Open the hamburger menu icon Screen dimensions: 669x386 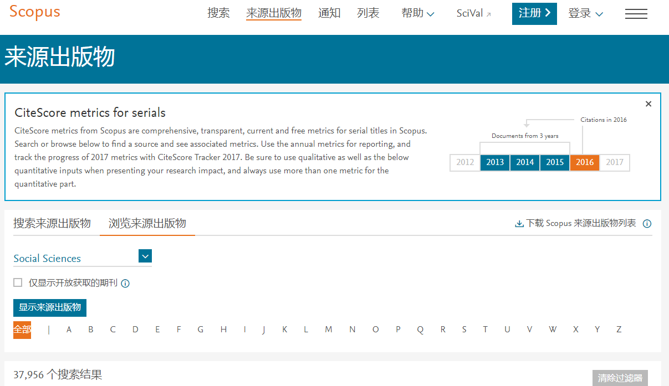(636, 14)
